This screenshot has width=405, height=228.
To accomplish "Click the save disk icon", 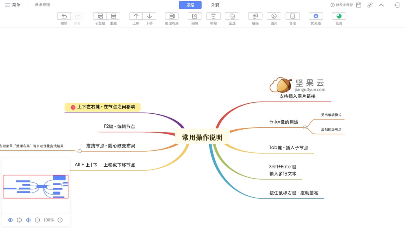I will (359, 5).
